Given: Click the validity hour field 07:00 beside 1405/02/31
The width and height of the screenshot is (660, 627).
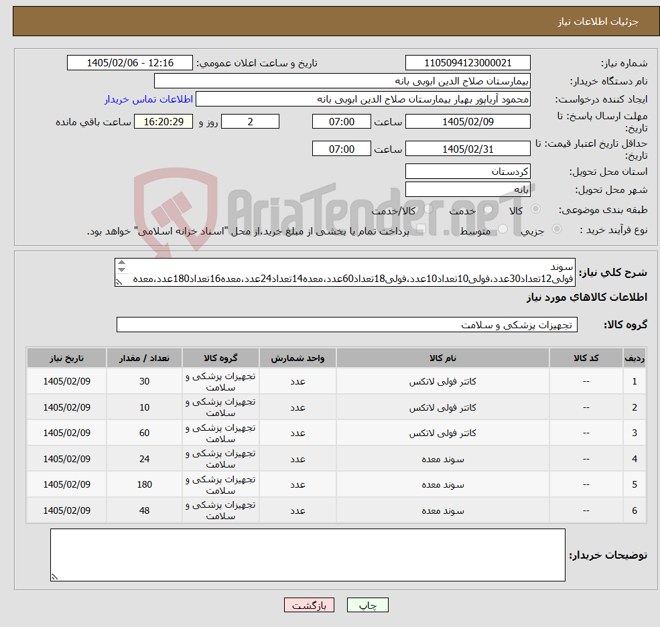Looking at the screenshot, I should coord(341,149).
